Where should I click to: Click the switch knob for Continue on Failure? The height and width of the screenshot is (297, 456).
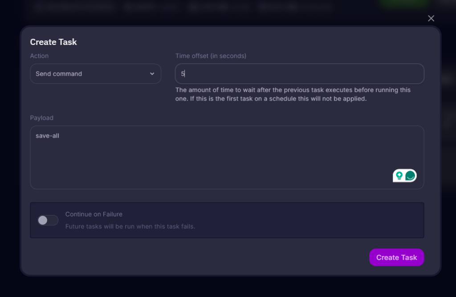point(43,220)
